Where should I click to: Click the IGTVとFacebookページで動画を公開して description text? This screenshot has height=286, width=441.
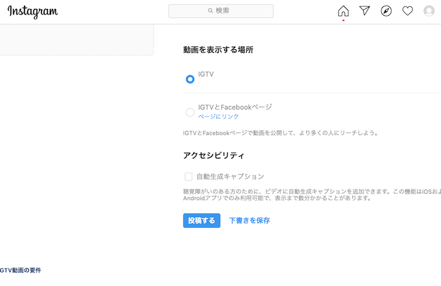coord(281,133)
